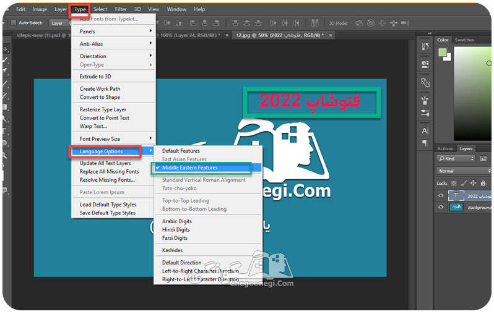Click the foreground color swatch

[x=443, y=52]
